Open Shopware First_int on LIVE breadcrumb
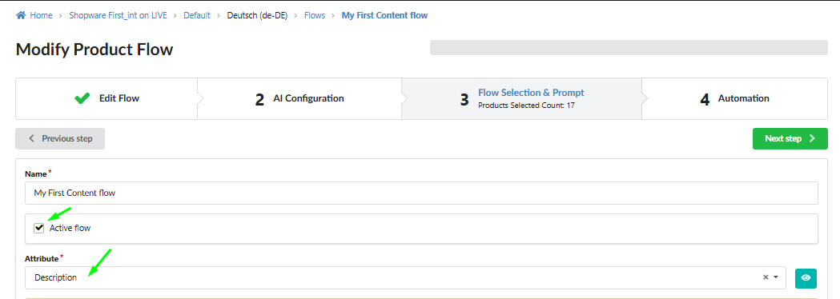This screenshot has height=299, width=840. pyautogui.click(x=118, y=15)
